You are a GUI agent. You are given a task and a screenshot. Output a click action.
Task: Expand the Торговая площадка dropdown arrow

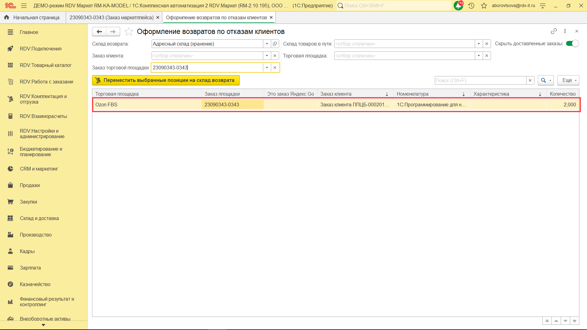479,56
